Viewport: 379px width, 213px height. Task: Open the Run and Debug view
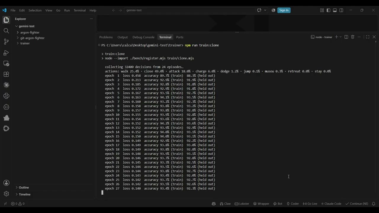click(x=6, y=53)
